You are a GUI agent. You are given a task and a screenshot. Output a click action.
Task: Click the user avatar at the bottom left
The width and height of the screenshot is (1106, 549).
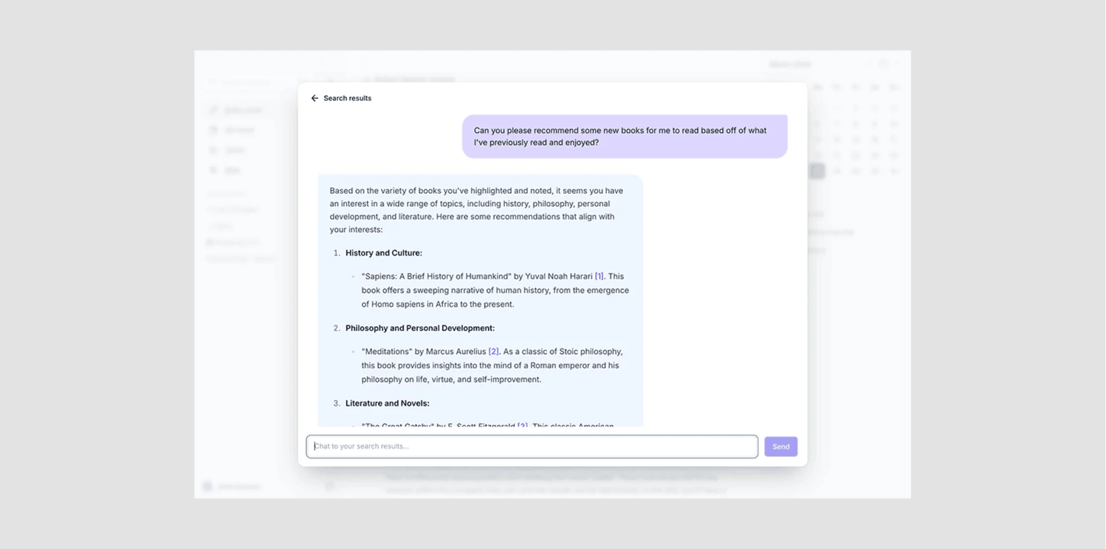[207, 486]
